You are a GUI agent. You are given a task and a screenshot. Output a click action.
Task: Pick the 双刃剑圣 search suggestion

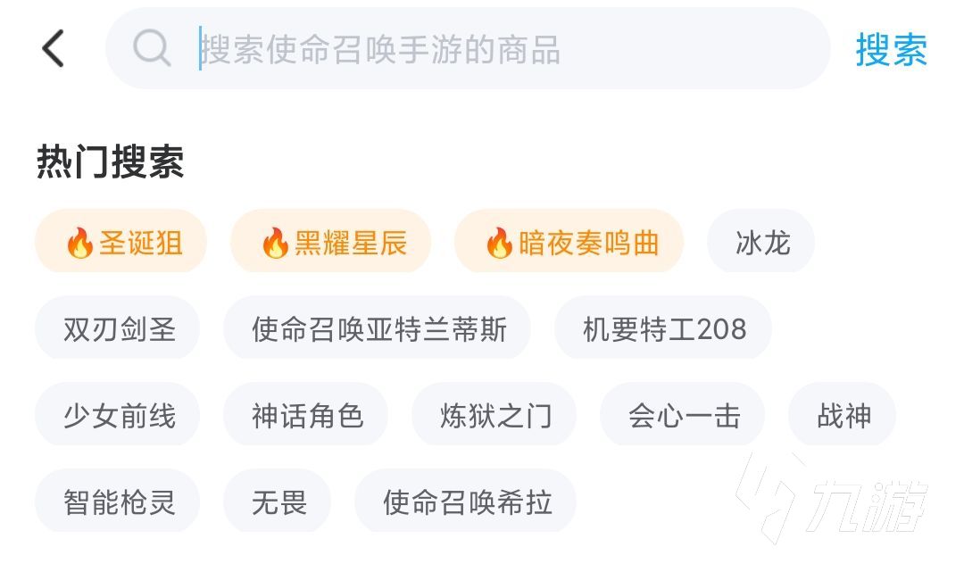click(x=118, y=328)
